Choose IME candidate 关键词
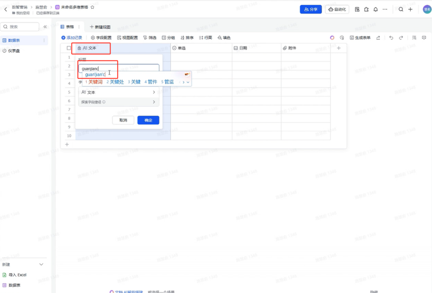 [x=94, y=82]
